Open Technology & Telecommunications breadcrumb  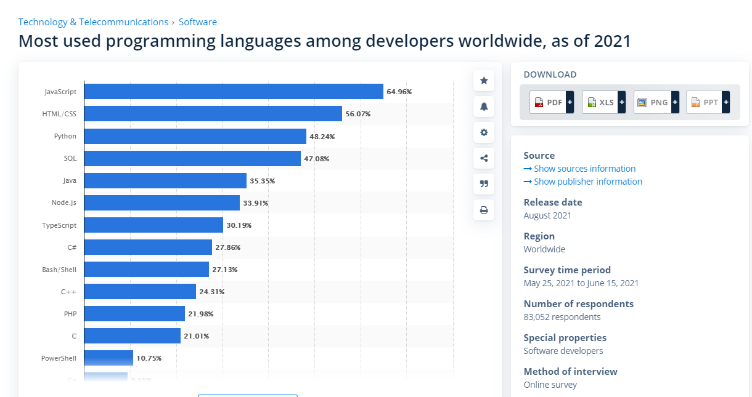tap(93, 22)
